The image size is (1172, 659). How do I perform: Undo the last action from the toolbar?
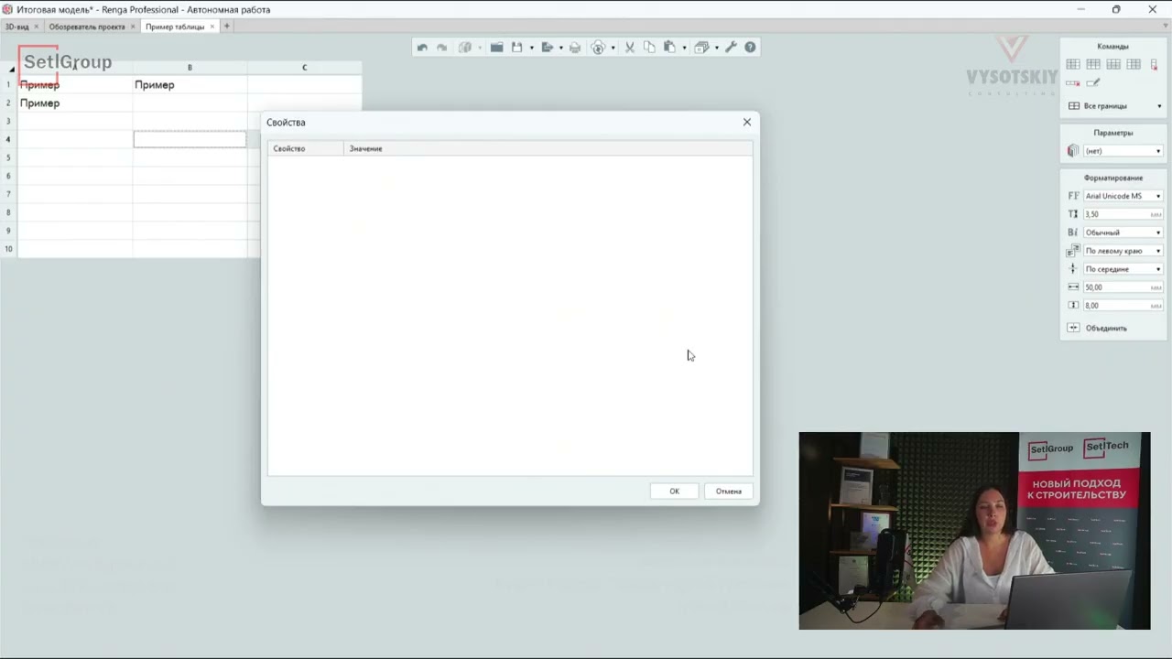pyautogui.click(x=422, y=48)
